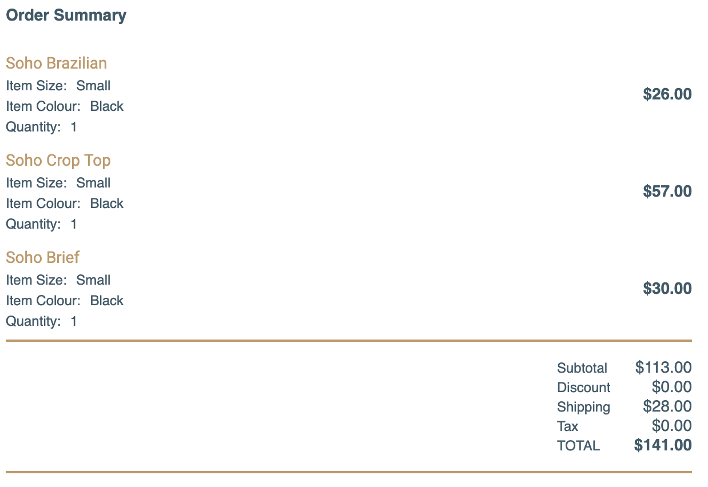This screenshot has height=487, width=708.
Task: Open the Soho Crop Top product link
Action: tap(58, 161)
